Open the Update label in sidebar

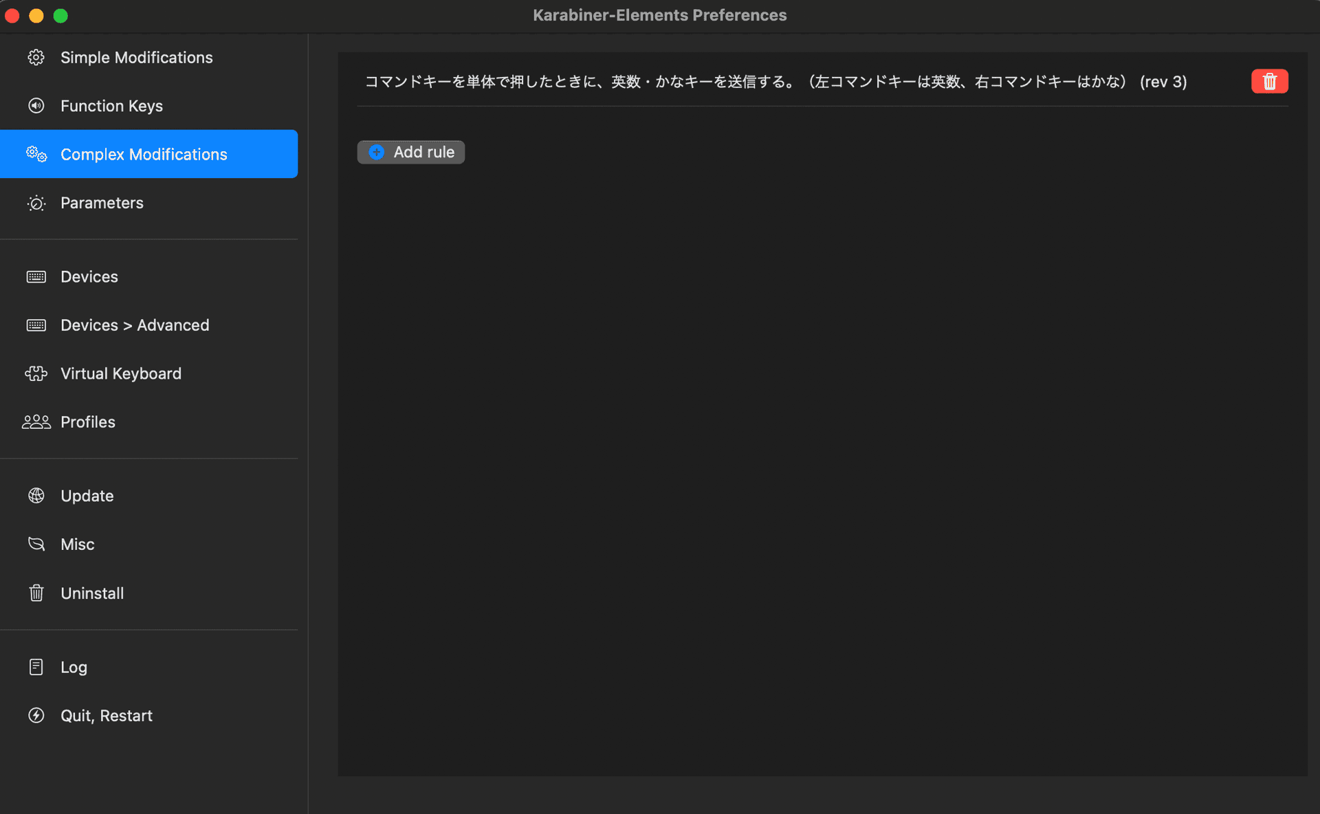(x=87, y=496)
